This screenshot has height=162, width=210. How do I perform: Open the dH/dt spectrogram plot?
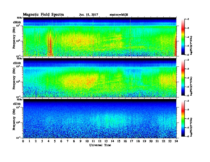click(x=100, y=37)
